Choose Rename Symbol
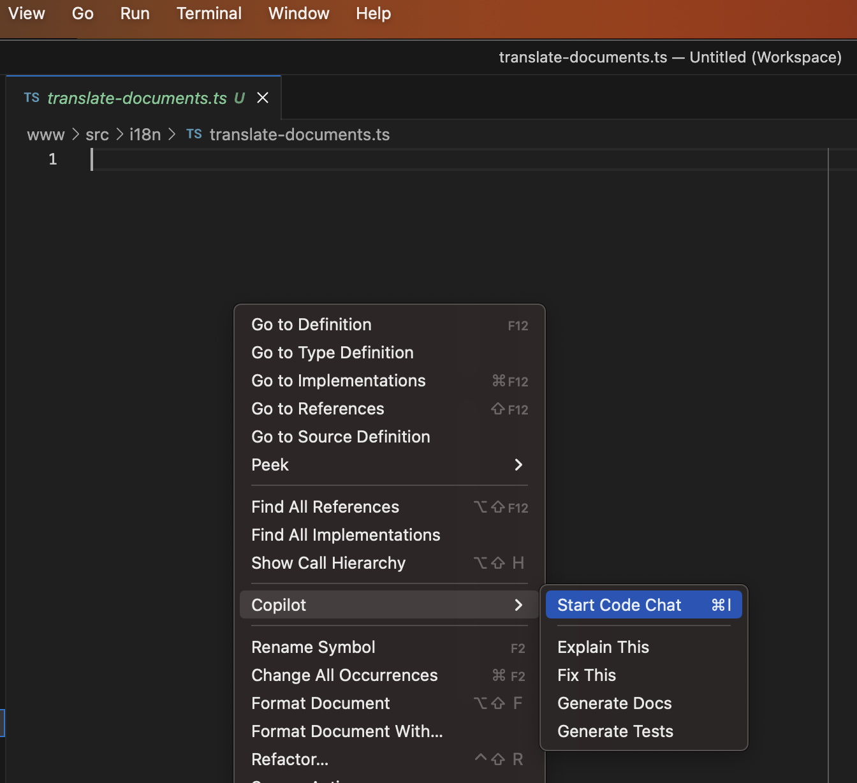Image resolution: width=857 pixels, height=783 pixels. 390,647
